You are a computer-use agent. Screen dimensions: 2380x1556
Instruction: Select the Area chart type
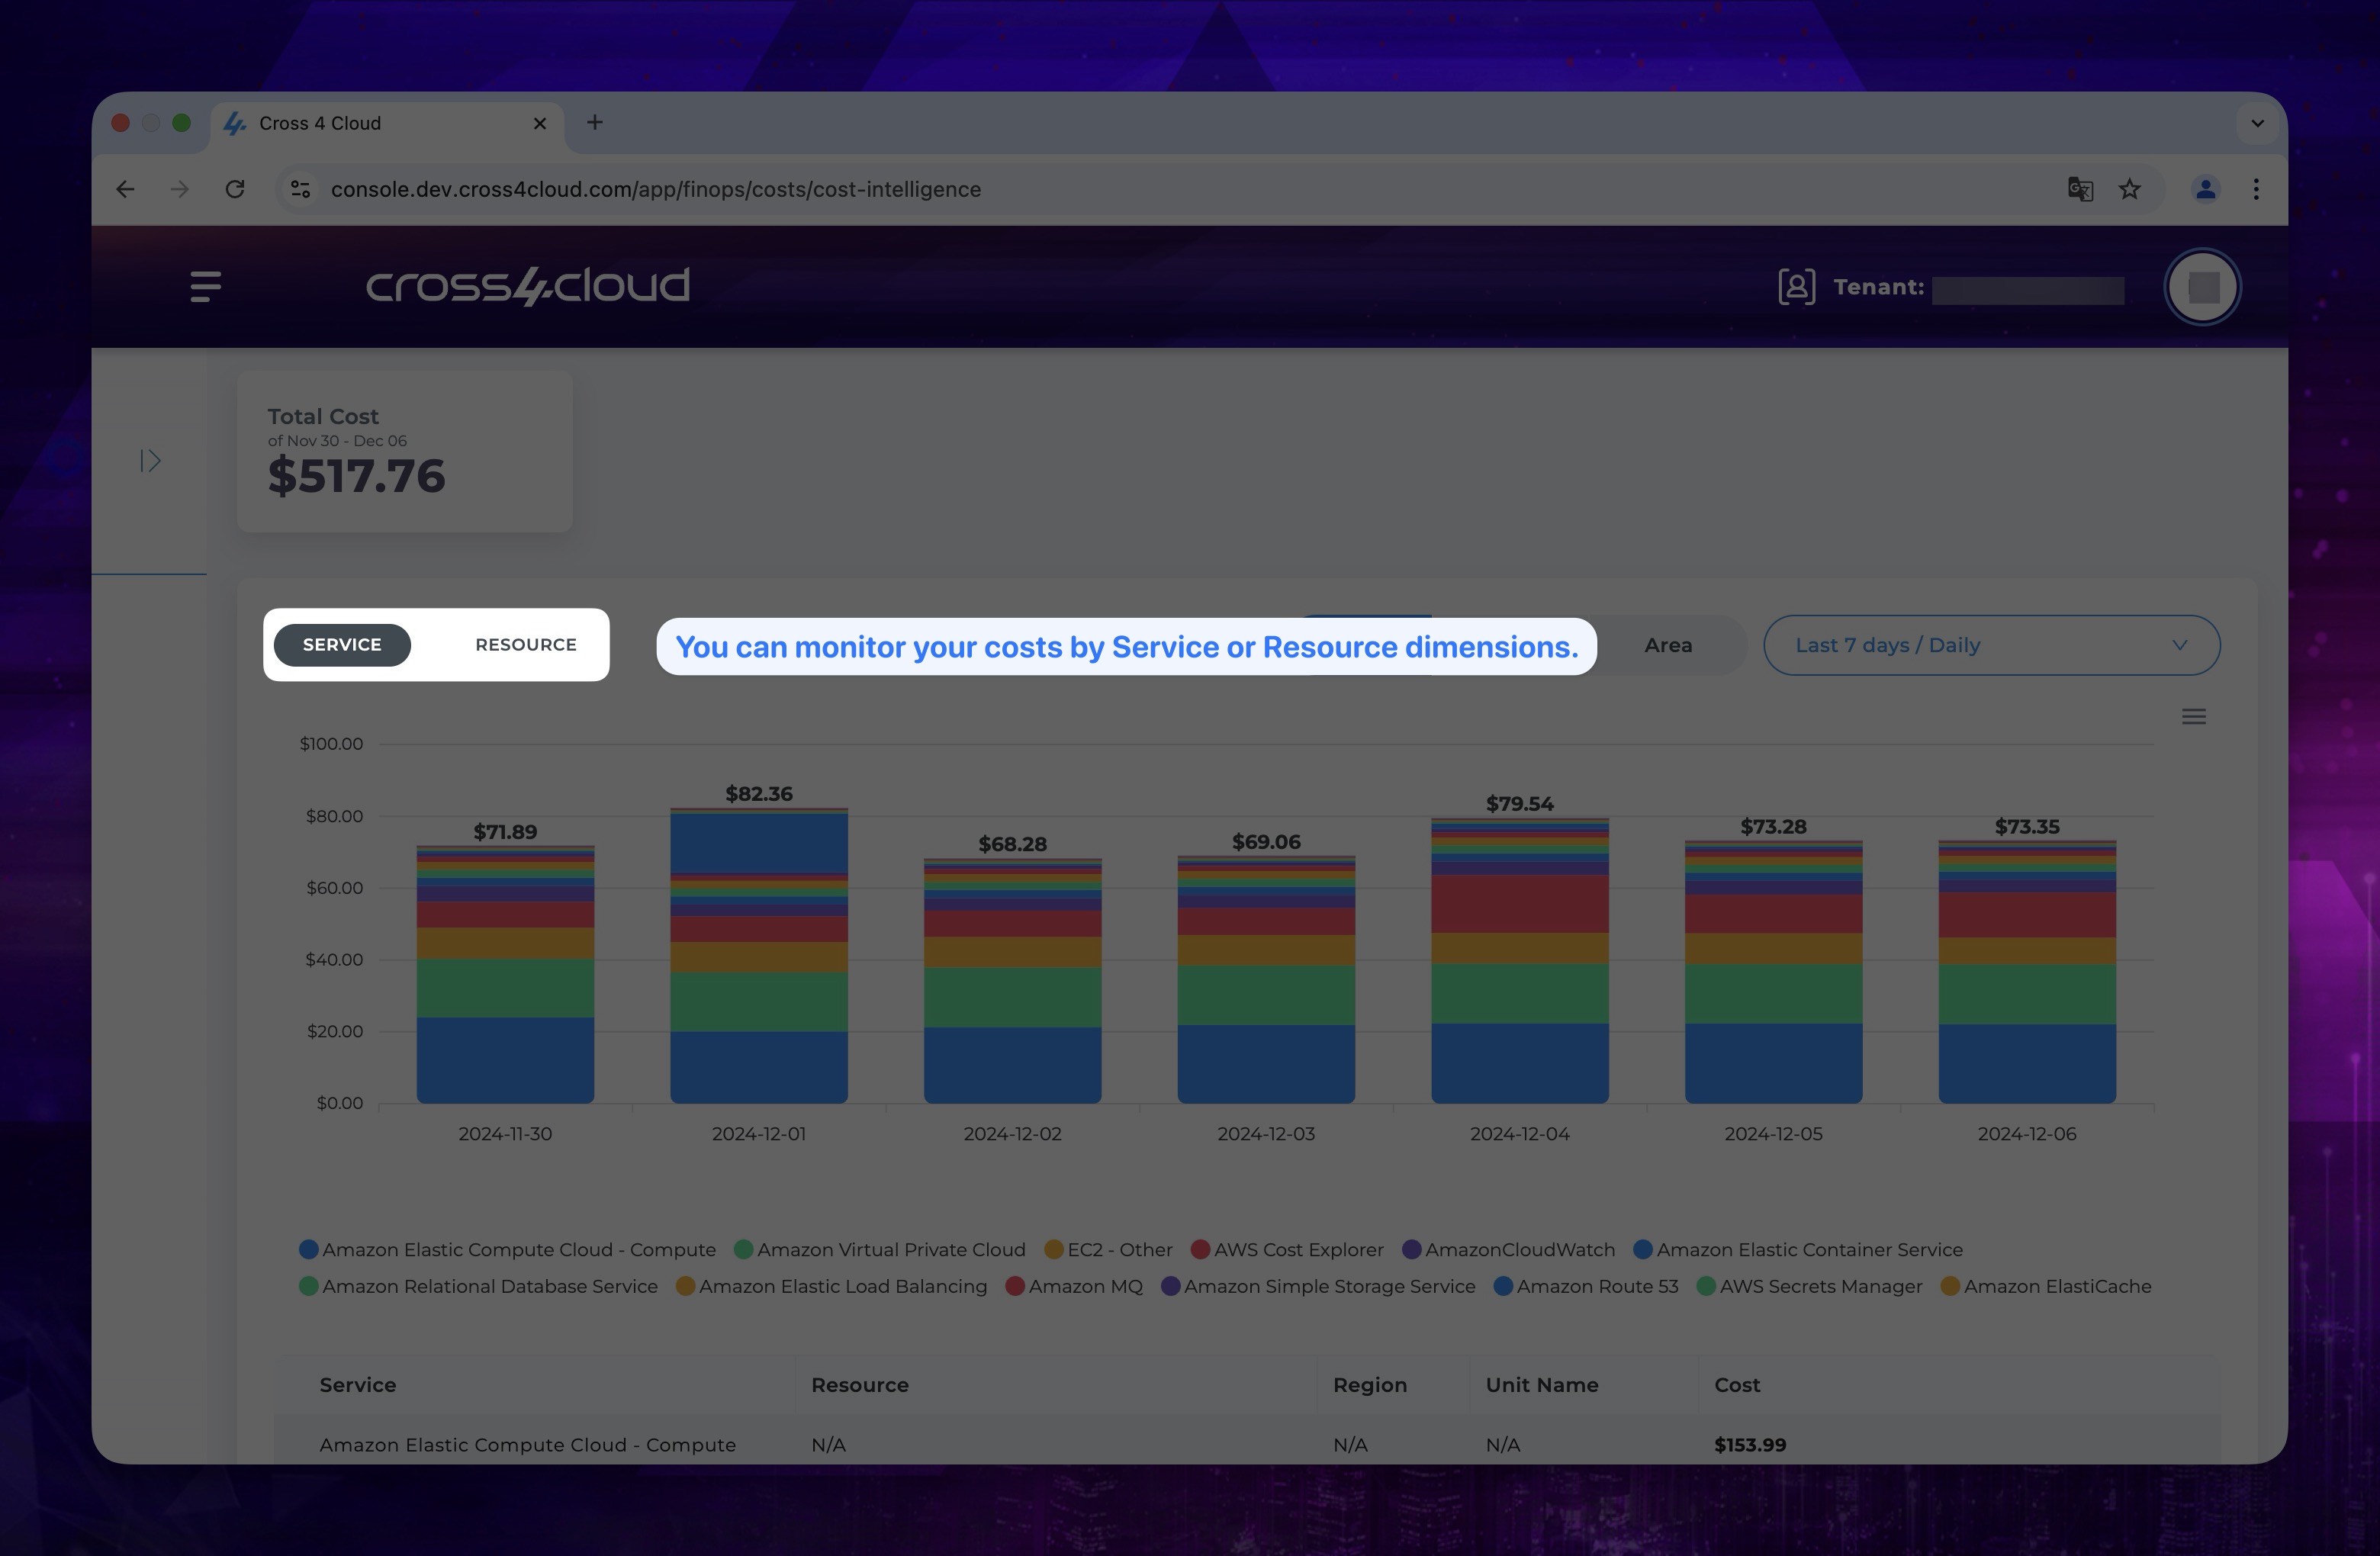point(1668,646)
